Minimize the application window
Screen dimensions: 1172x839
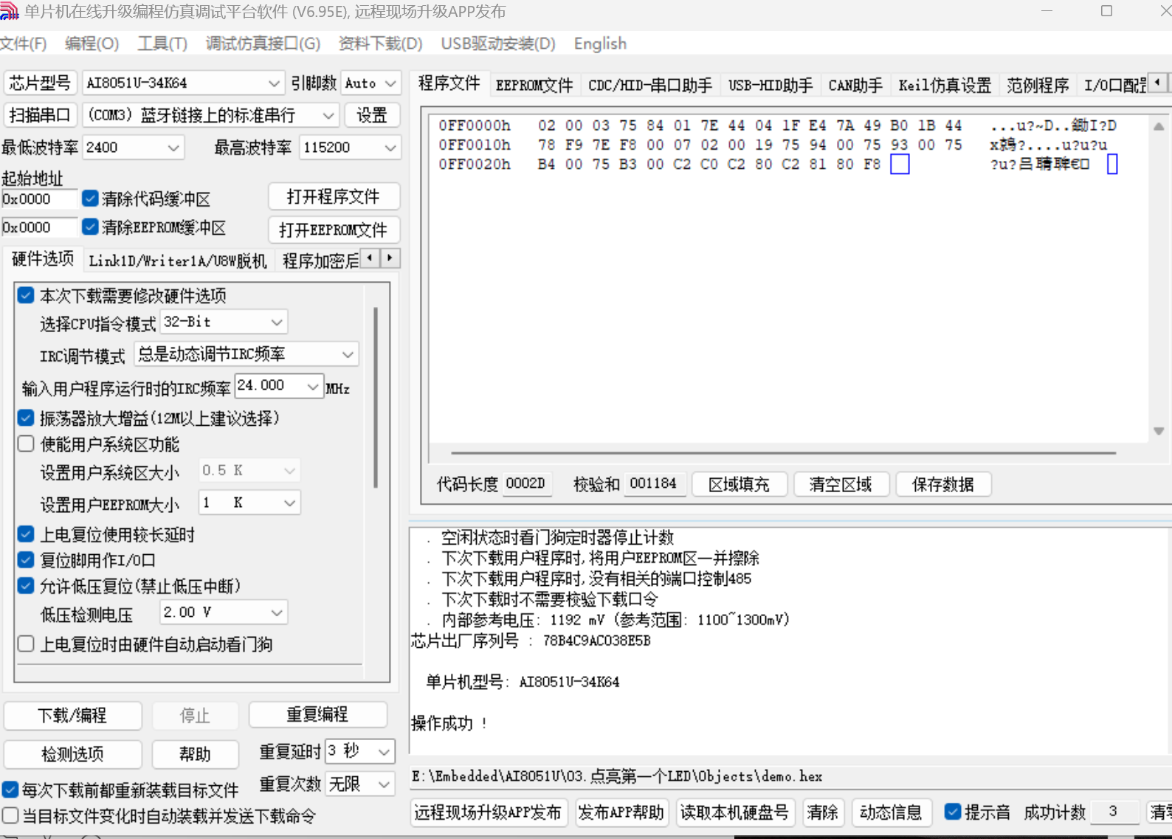point(1047,11)
